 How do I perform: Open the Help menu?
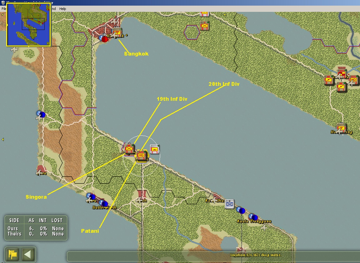point(63,9)
